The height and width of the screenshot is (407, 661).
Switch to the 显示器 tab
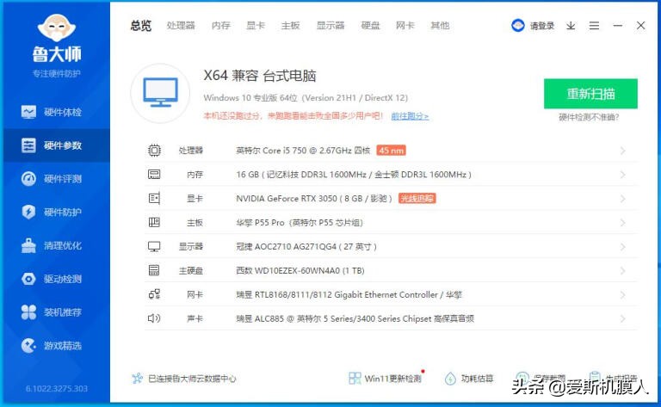click(330, 26)
